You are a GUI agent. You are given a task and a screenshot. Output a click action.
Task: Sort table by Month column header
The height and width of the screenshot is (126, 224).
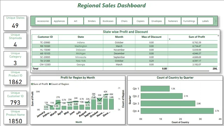coord(119,37)
